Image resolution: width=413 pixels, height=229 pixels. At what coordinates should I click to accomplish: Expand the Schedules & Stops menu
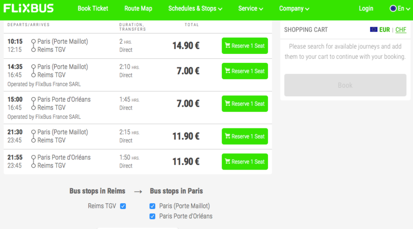[x=195, y=9]
